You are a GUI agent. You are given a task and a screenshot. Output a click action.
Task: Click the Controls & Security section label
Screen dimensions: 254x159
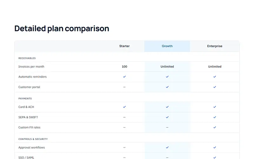point(33,139)
